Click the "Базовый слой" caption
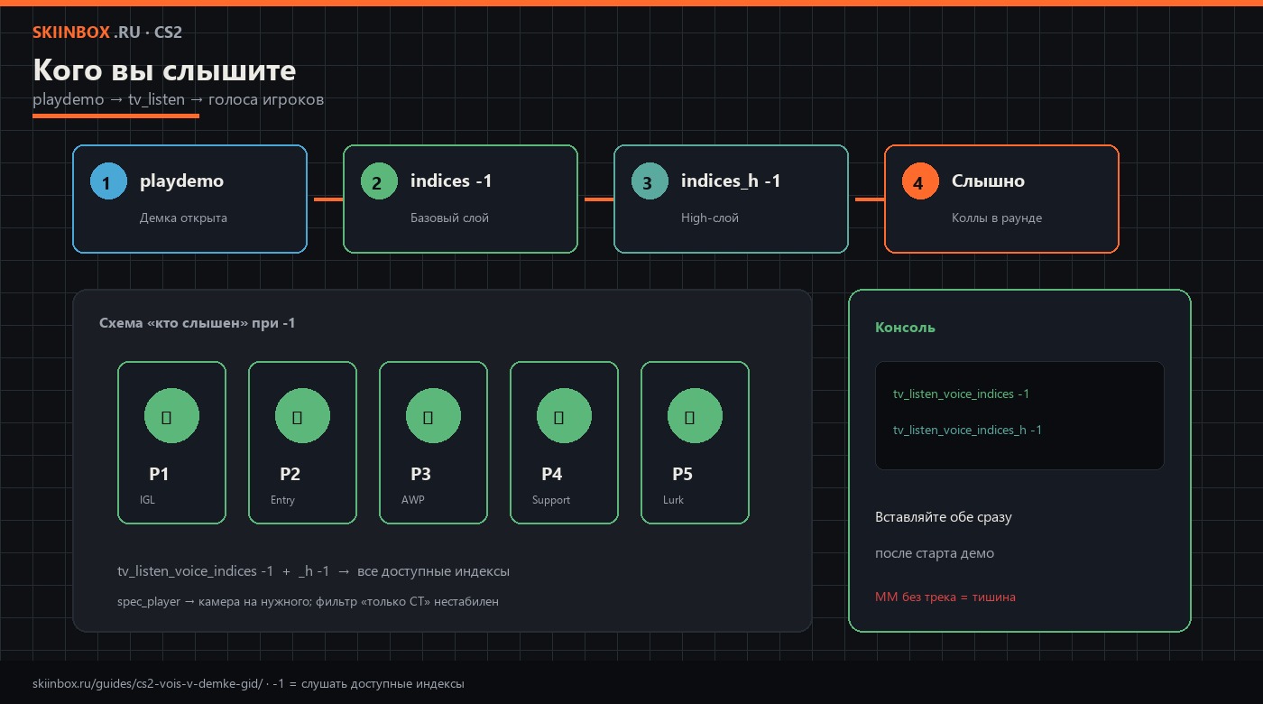1263x704 pixels. tap(449, 218)
